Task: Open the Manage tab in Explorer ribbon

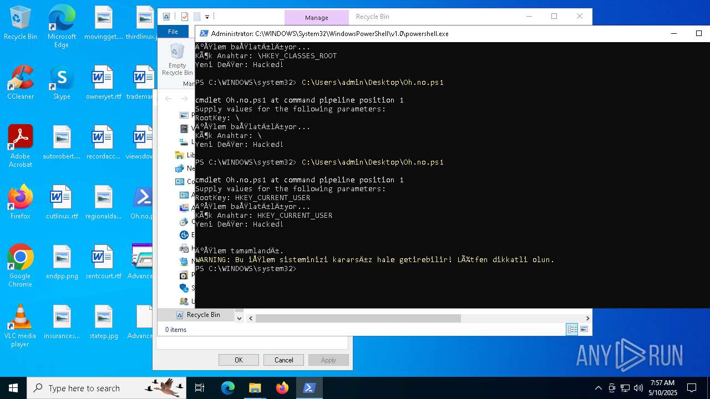Action: pos(317,18)
